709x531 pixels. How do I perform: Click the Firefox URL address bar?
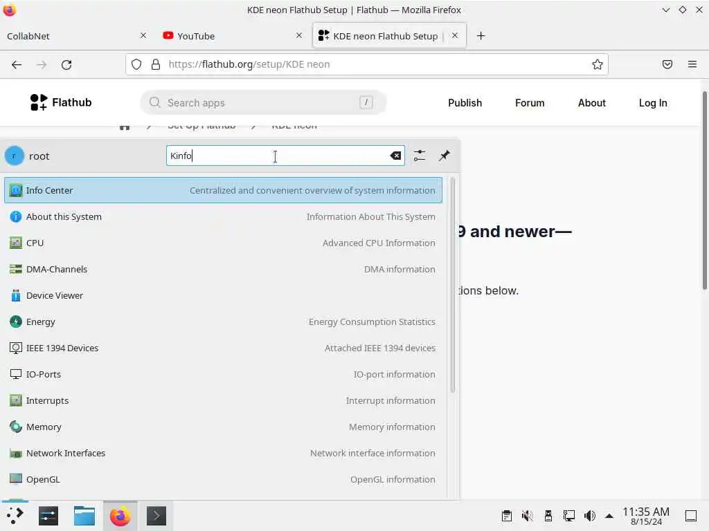[x=366, y=64]
